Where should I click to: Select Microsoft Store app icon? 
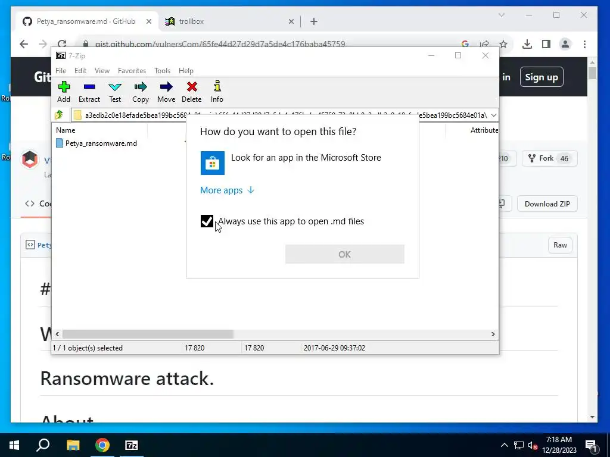(x=213, y=163)
